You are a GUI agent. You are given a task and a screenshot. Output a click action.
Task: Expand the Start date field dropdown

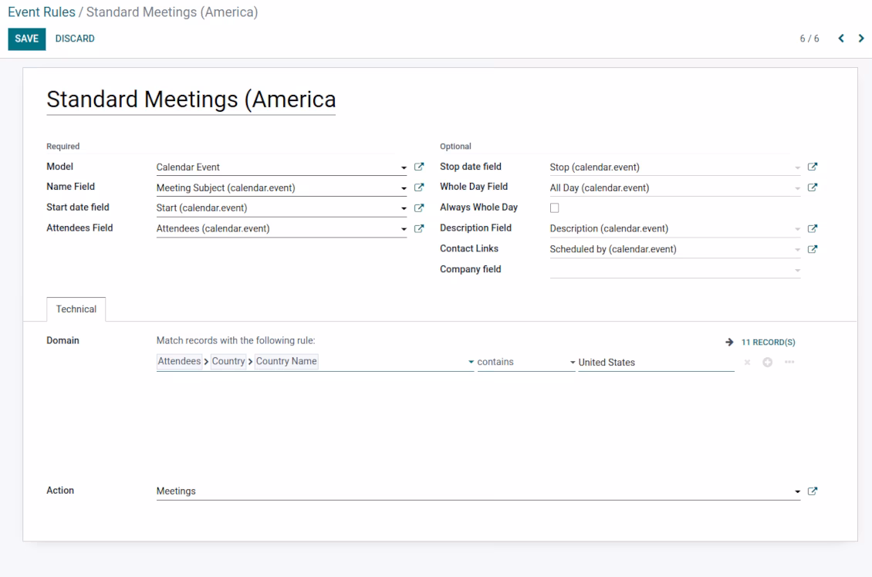403,208
